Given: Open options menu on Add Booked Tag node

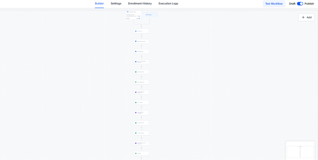Looking at the screenshot, I should [148, 52].
